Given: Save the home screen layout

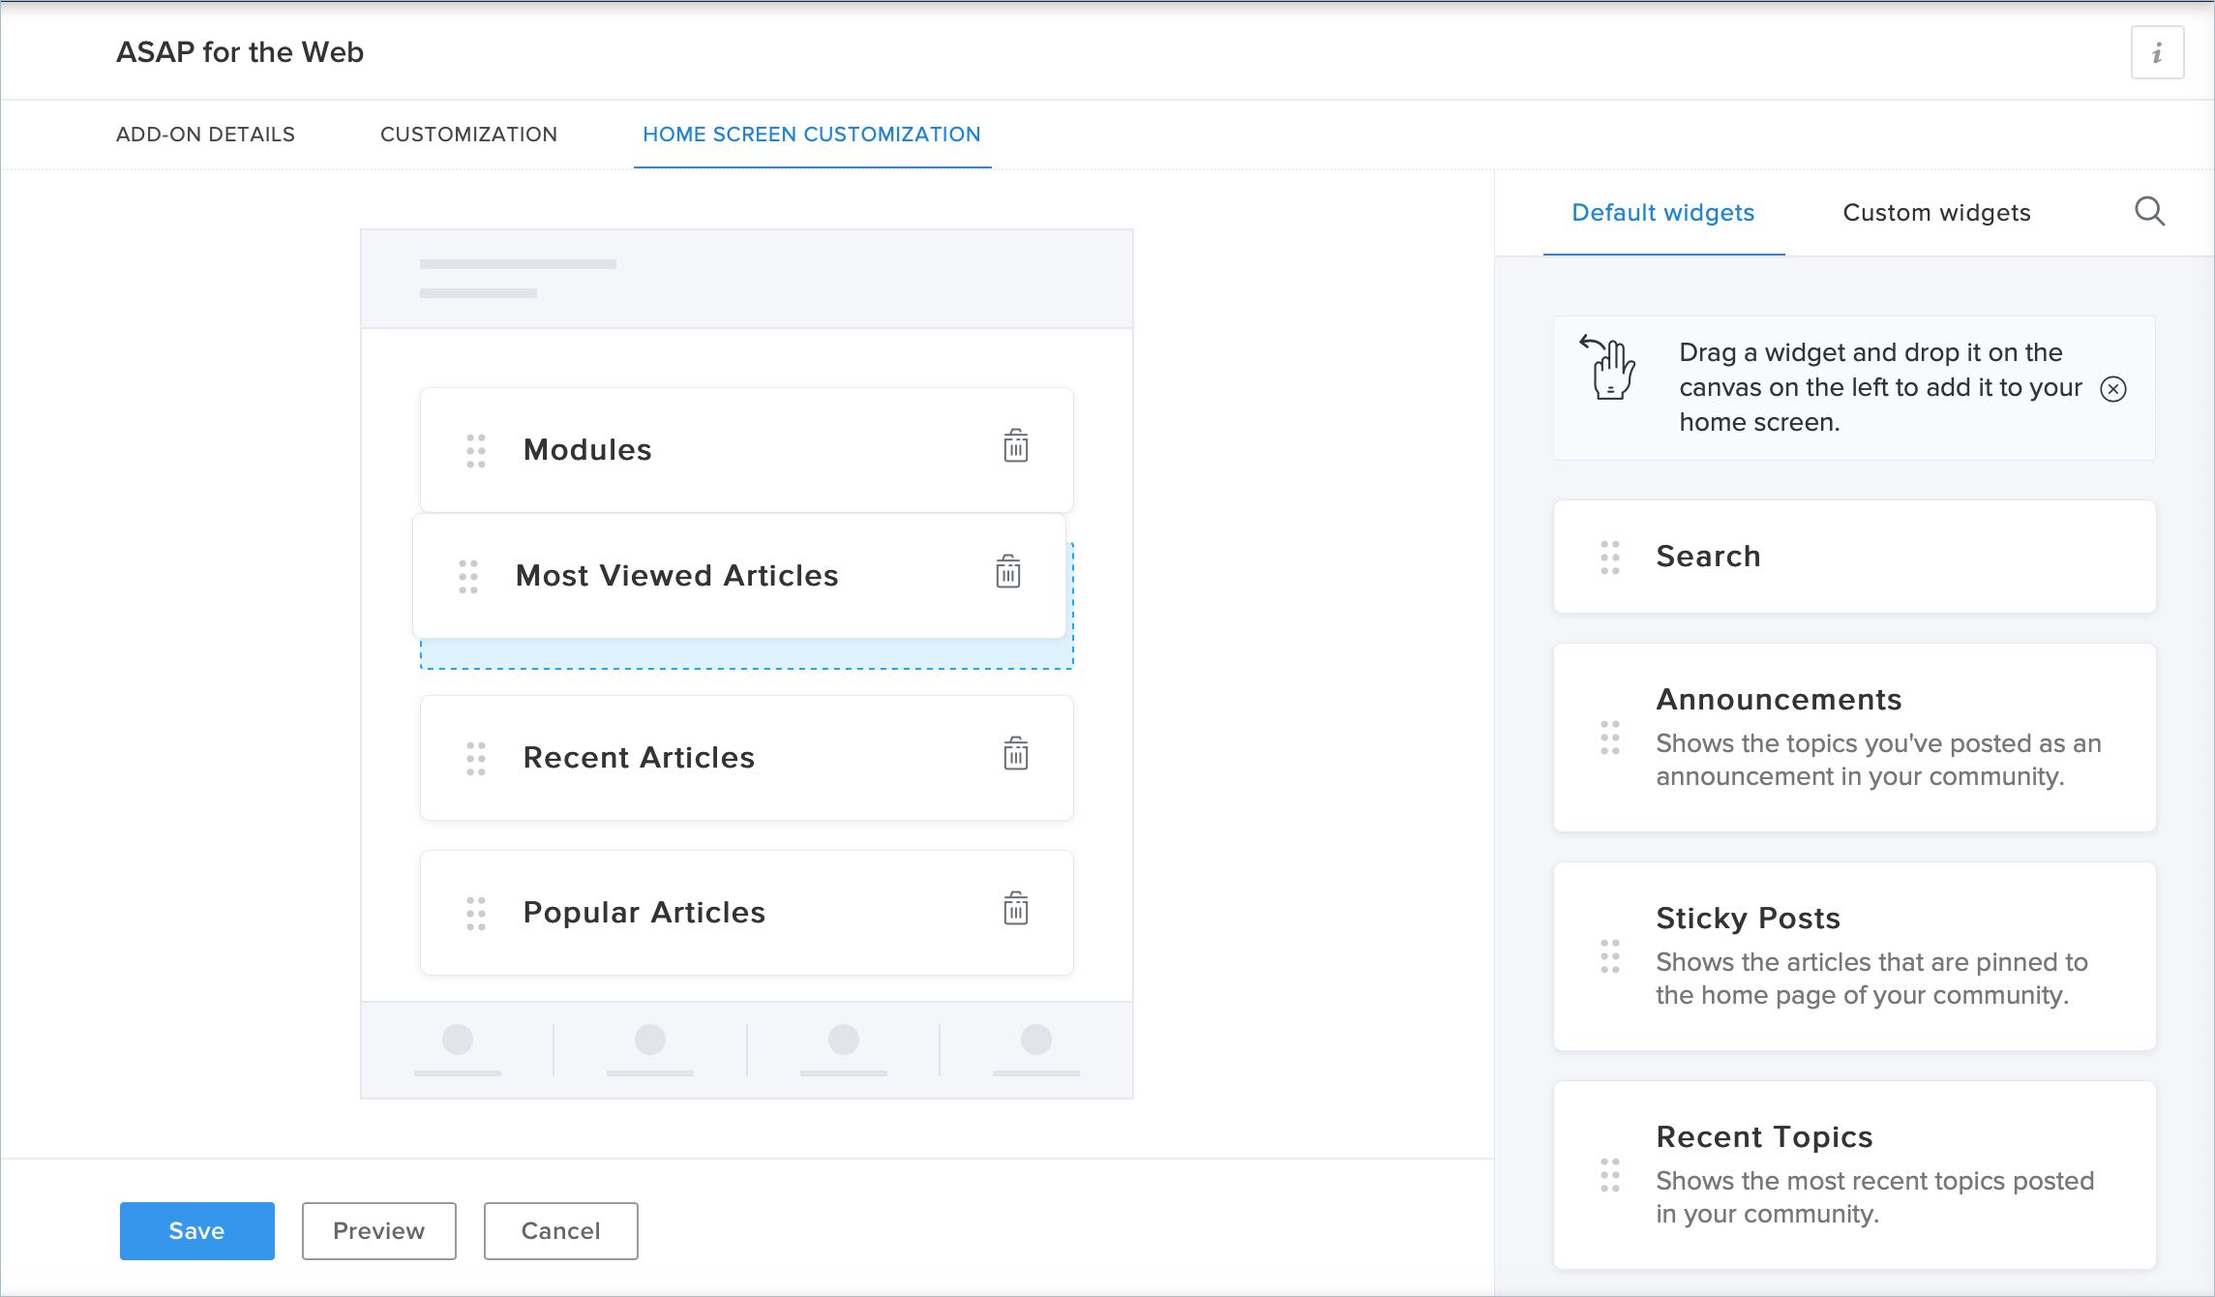Looking at the screenshot, I should pyautogui.click(x=196, y=1230).
